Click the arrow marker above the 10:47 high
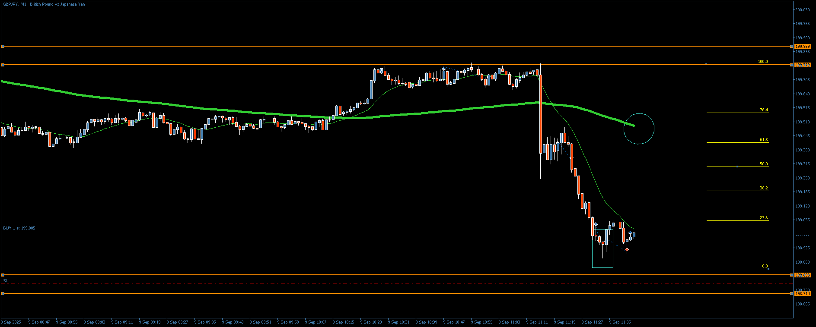This screenshot has height=327, width=816. (444, 69)
